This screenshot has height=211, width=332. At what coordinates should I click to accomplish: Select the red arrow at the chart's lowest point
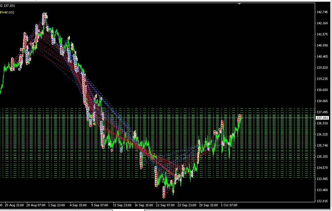pyautogui.click(x=164, y=192)
